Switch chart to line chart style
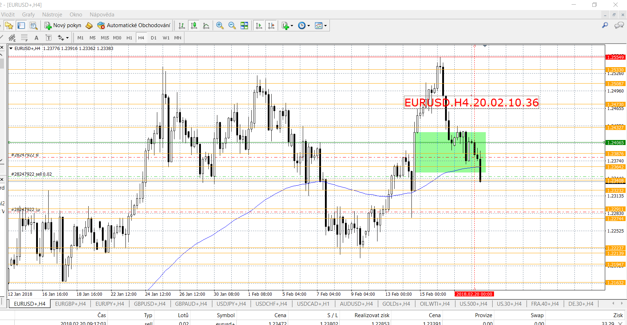This screenshot has width=627, height=325. click(206, 25)
